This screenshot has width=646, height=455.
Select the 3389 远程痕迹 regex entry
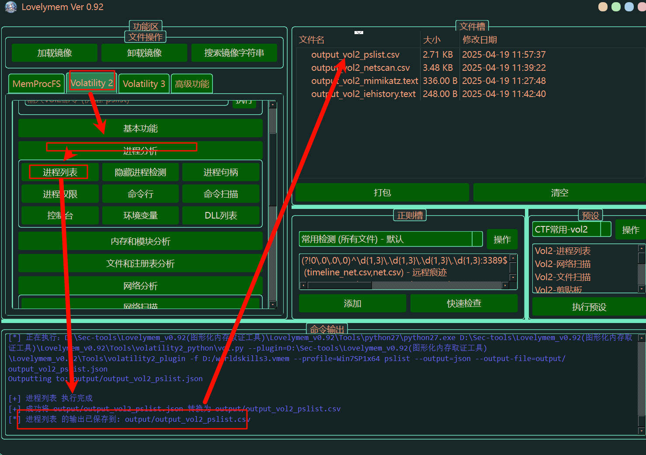404,266
